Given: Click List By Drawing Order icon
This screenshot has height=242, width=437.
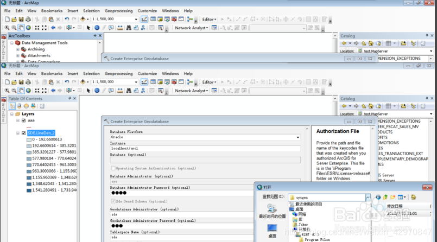Looking at the screenshot, I should pyautogui.click(x=12, y=106).
